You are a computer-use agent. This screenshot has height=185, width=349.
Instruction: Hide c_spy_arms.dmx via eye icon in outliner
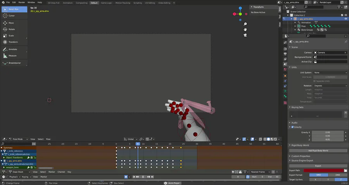click(x=346, y=19)
